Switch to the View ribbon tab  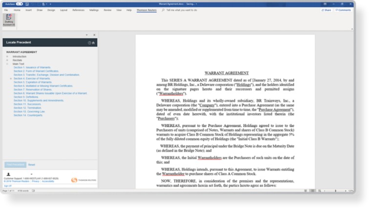119,10
